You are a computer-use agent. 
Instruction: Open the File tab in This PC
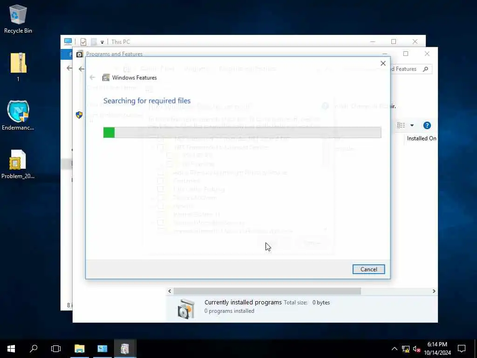click(x=67, y=54)
